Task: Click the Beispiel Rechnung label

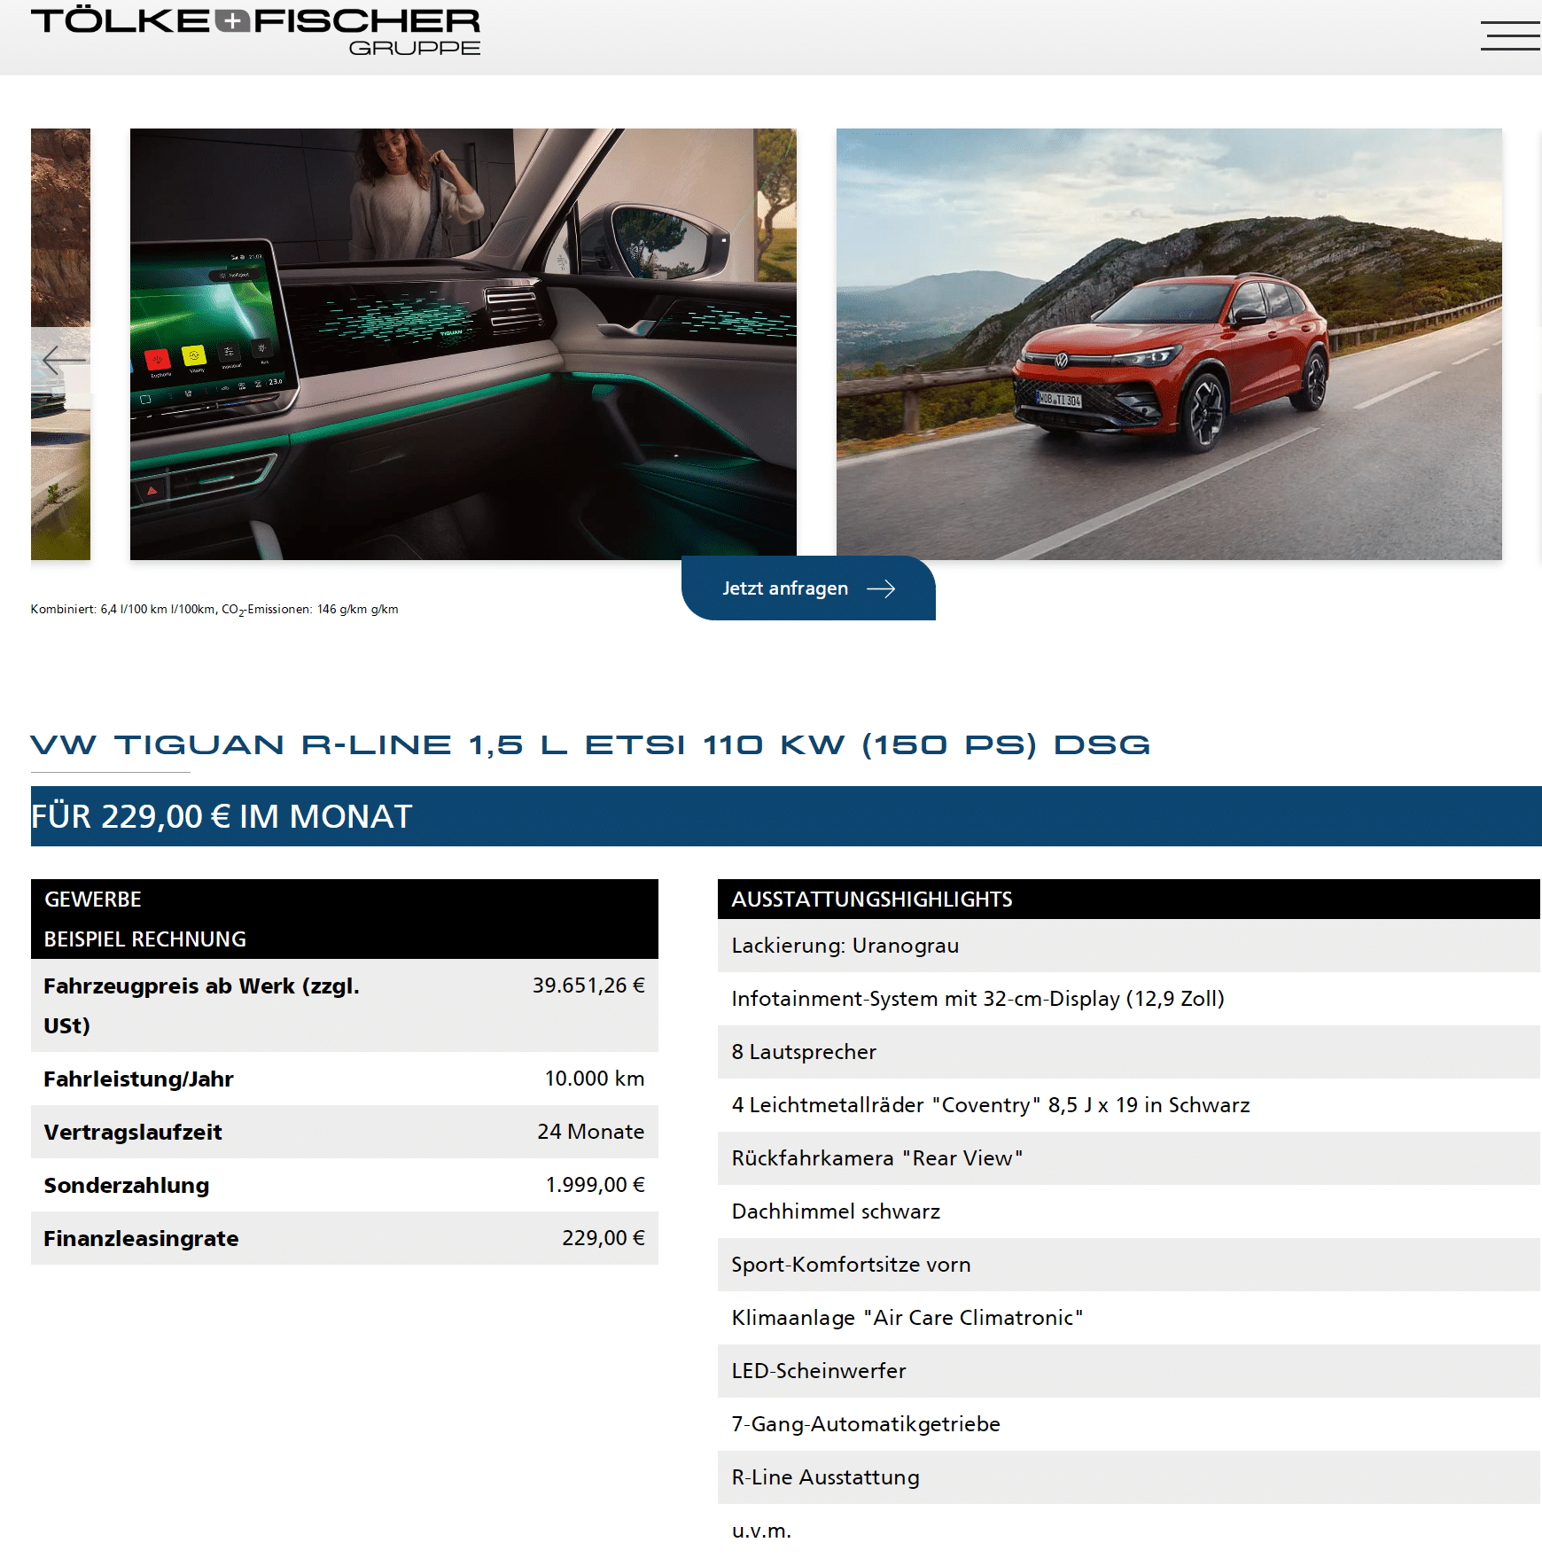Action: coord(145,939)
